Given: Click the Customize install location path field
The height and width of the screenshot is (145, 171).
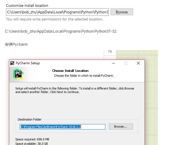Looking at the screenshot, I should (x=57, y=12).
